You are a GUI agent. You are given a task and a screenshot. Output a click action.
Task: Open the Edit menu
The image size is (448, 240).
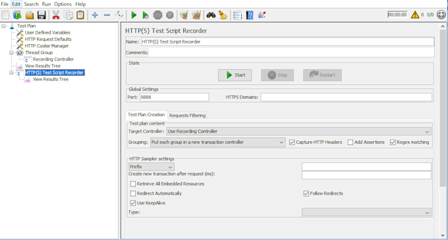pyautogui.click(x=16, y=4)
